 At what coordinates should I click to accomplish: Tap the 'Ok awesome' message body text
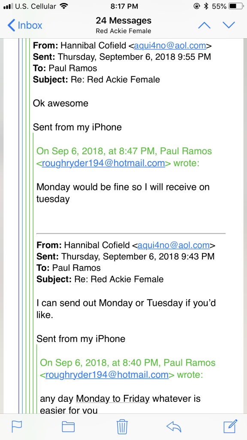[60, 103]
